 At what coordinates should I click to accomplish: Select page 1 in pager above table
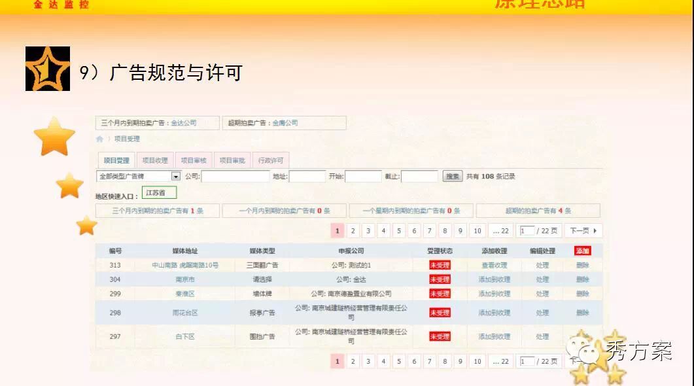338,231
